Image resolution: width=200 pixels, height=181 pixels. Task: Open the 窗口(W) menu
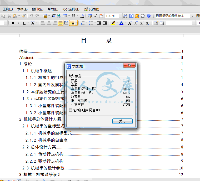37,9
